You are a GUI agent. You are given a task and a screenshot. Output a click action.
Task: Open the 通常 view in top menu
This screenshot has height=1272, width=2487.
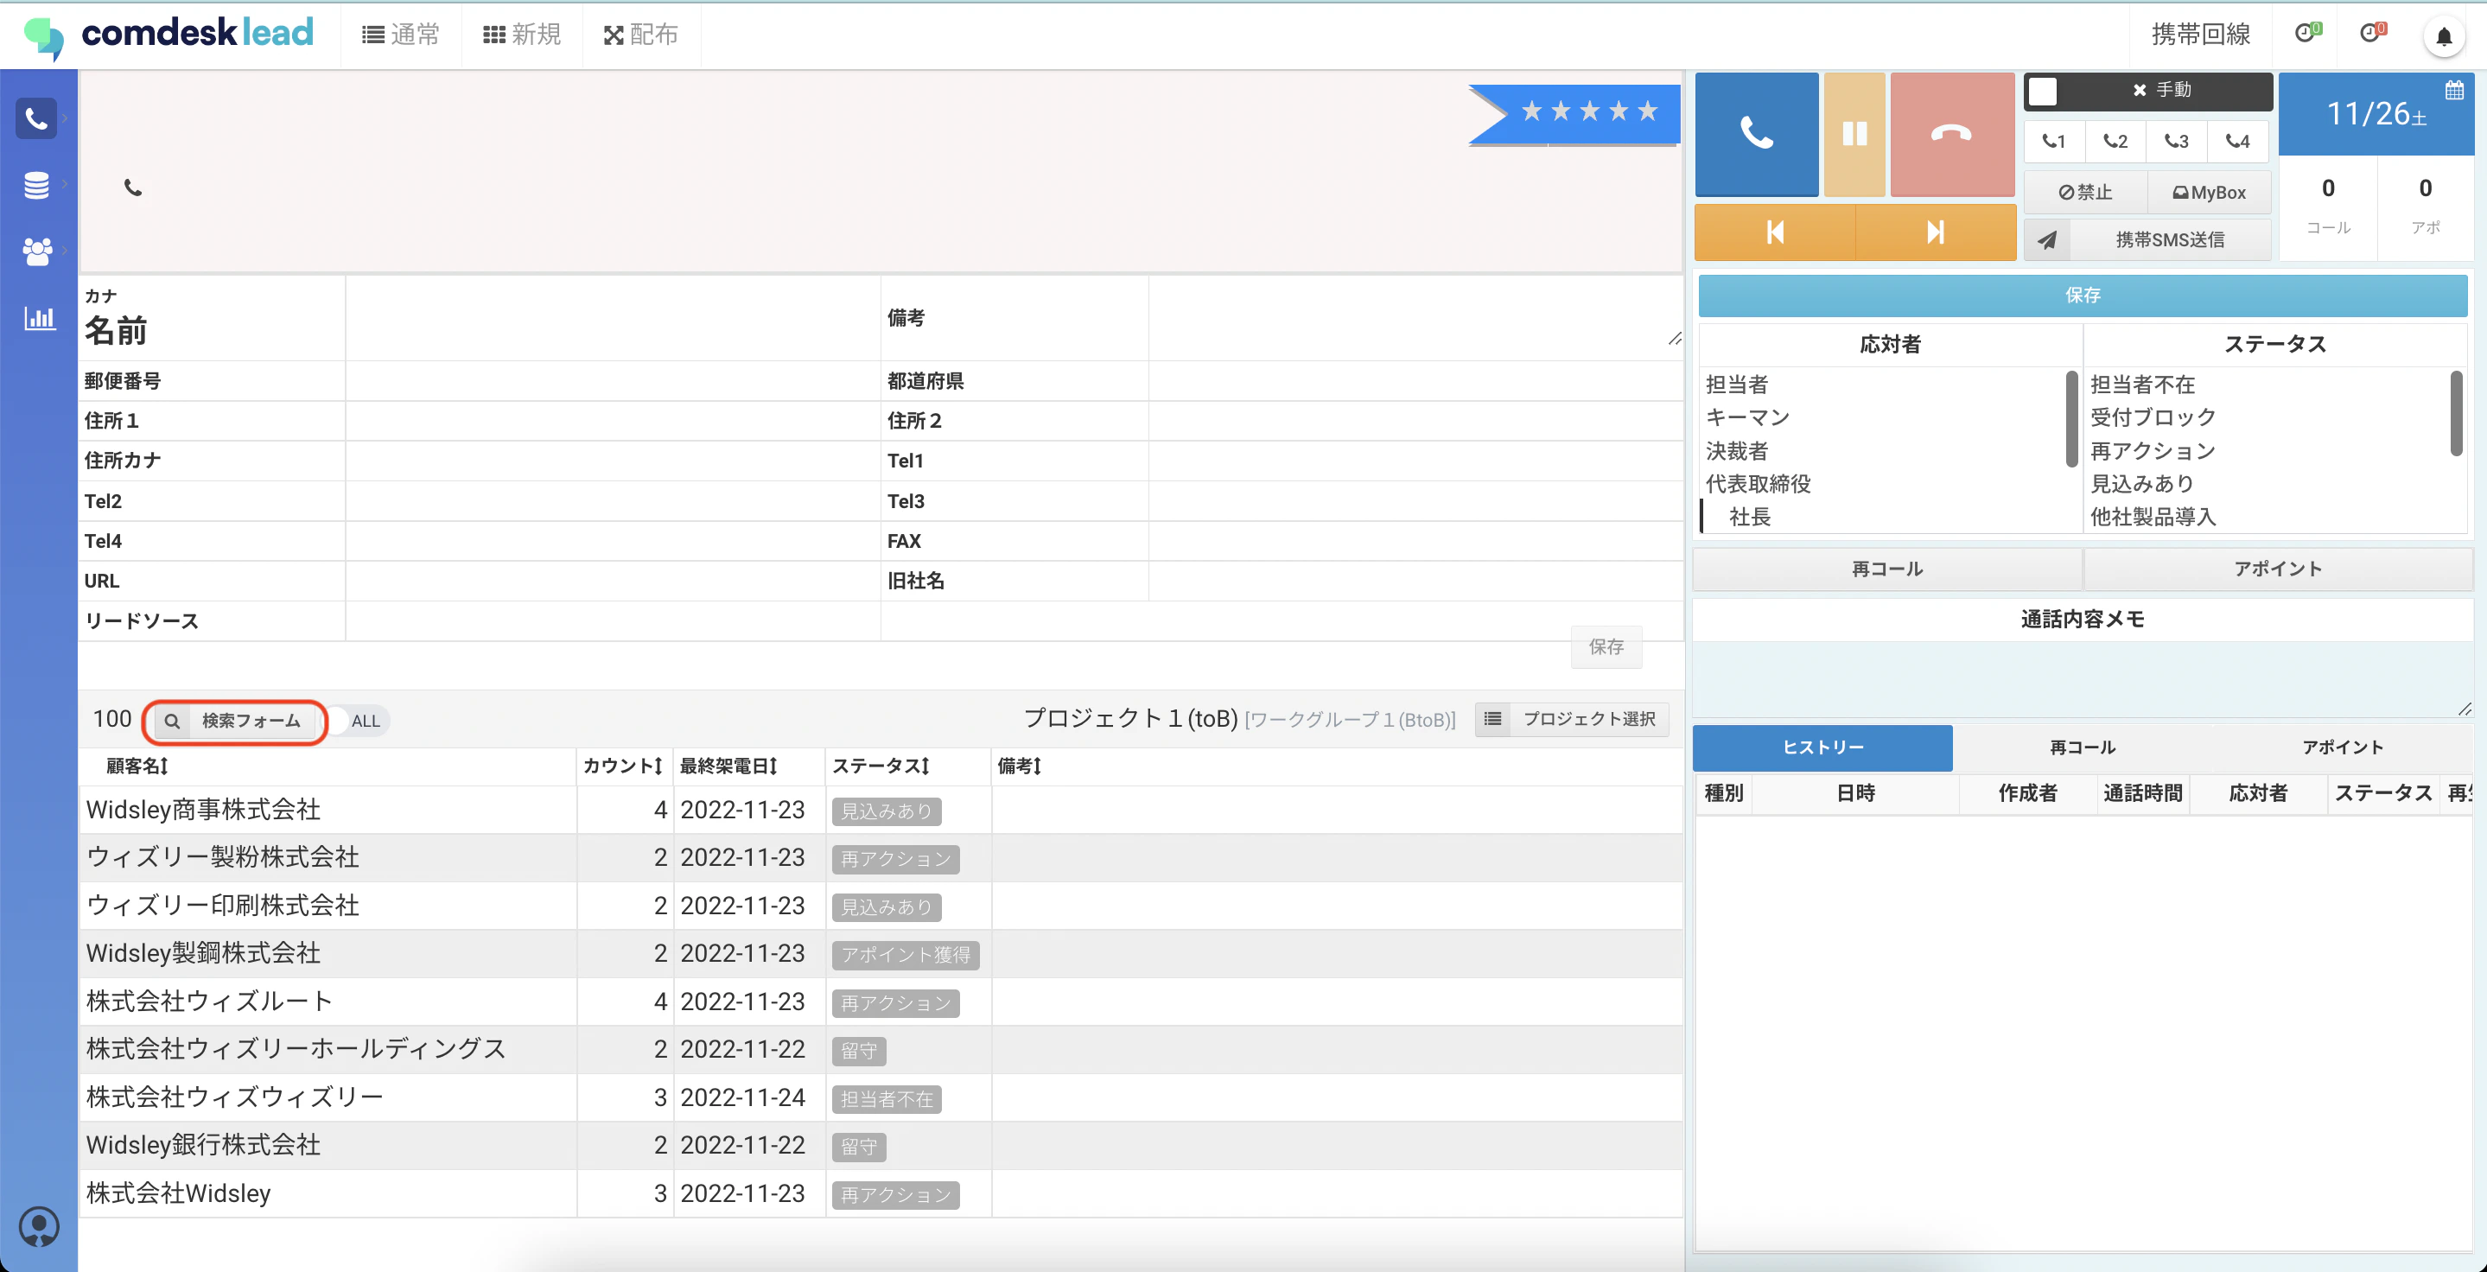tap(401, 35)
